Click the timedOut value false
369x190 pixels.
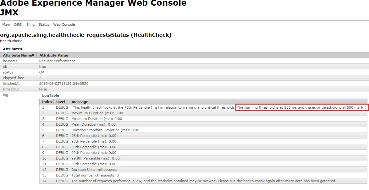(x=43, y=89)
